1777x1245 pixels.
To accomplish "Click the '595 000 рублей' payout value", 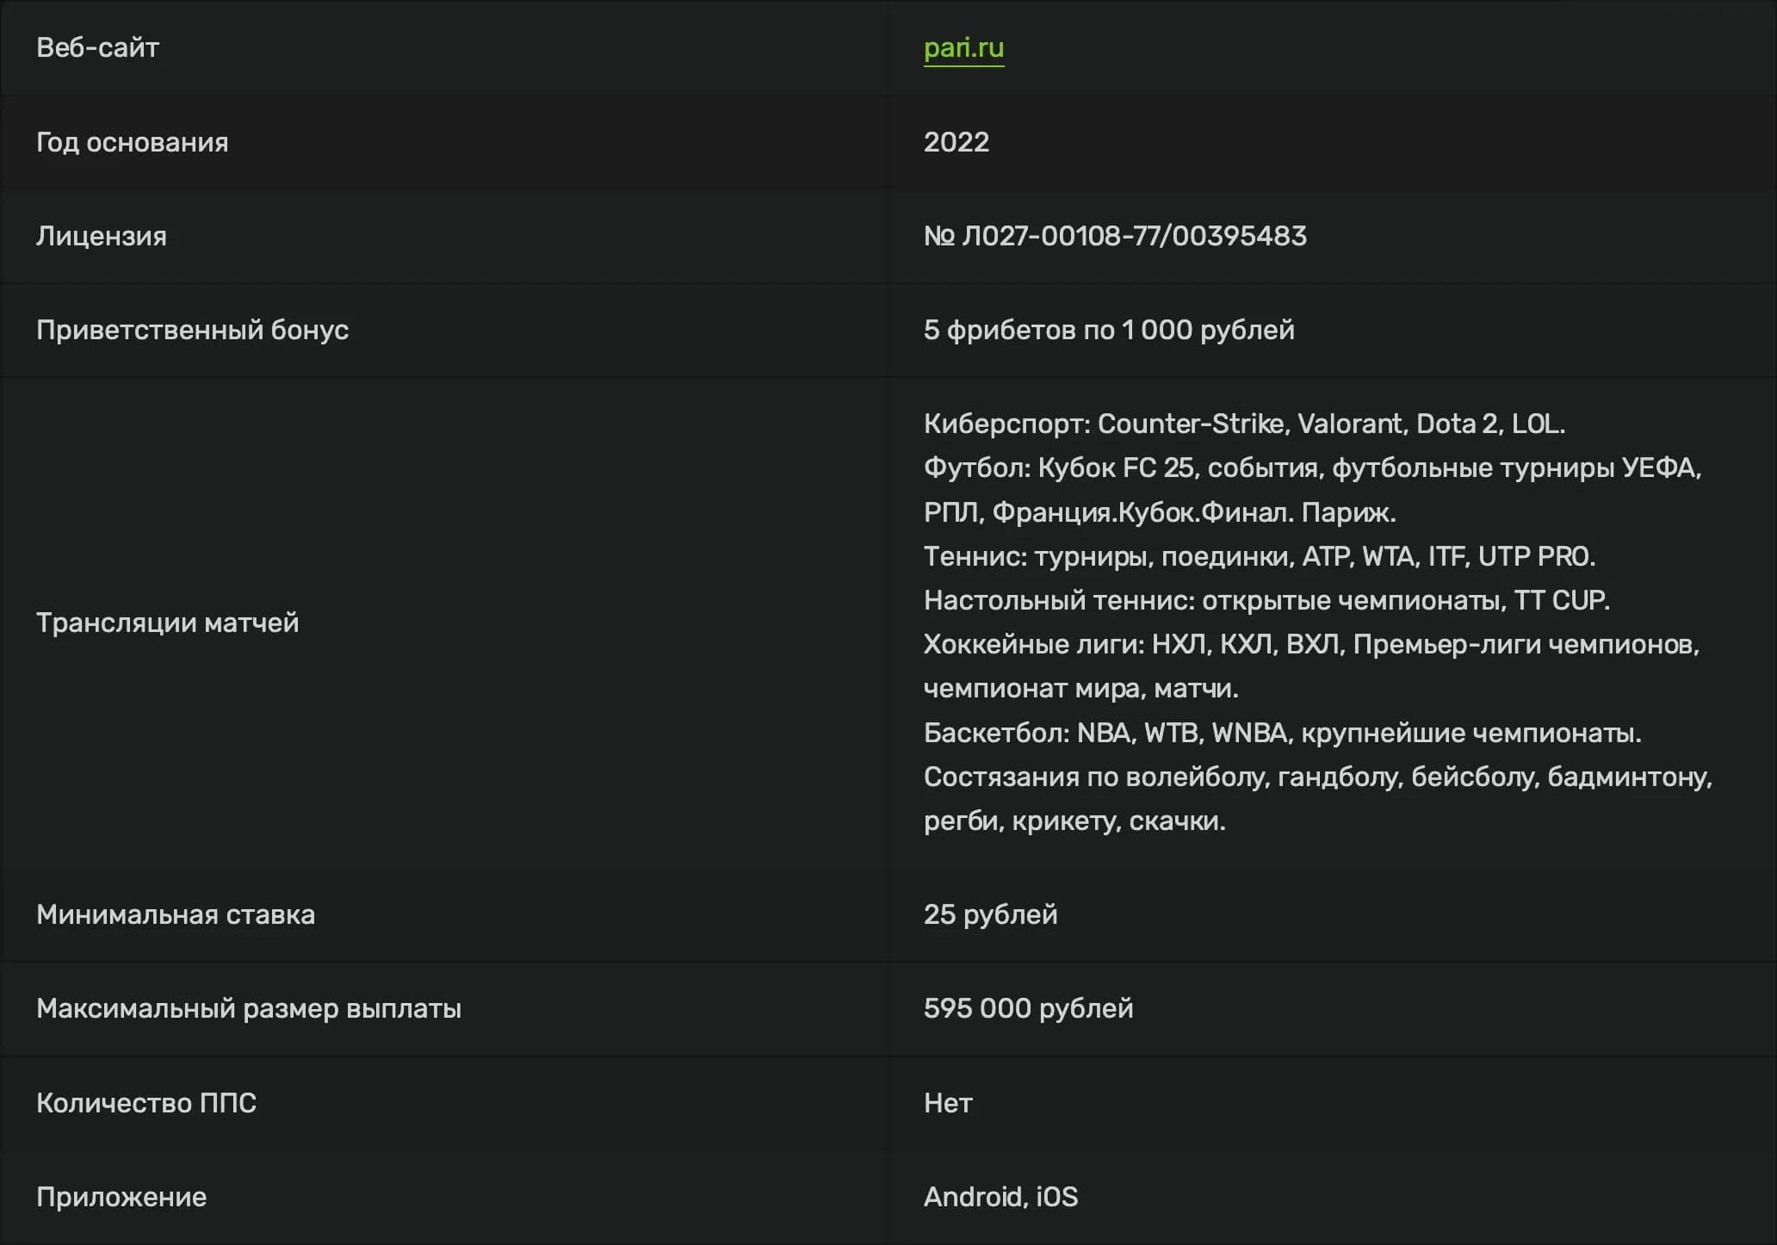I will tap(1029, 1008).
